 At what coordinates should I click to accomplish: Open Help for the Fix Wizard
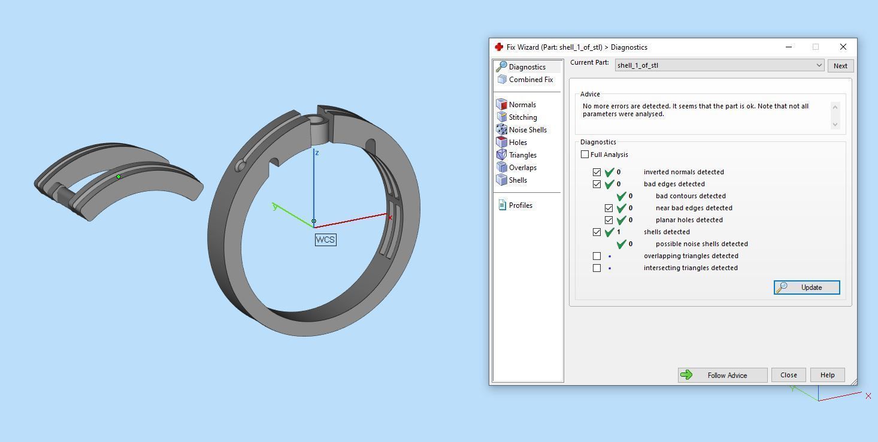pos(827,375)
